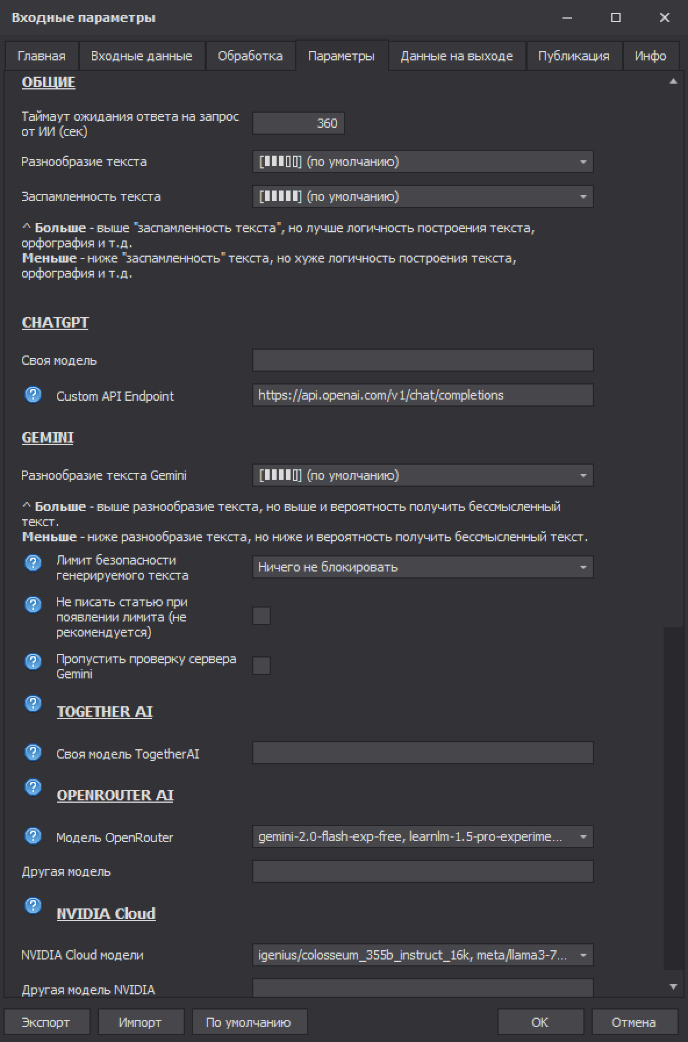Open the Разнообразие текста dropdown
The height and width of the screenshot is (1042, 688).
point(422,162)
